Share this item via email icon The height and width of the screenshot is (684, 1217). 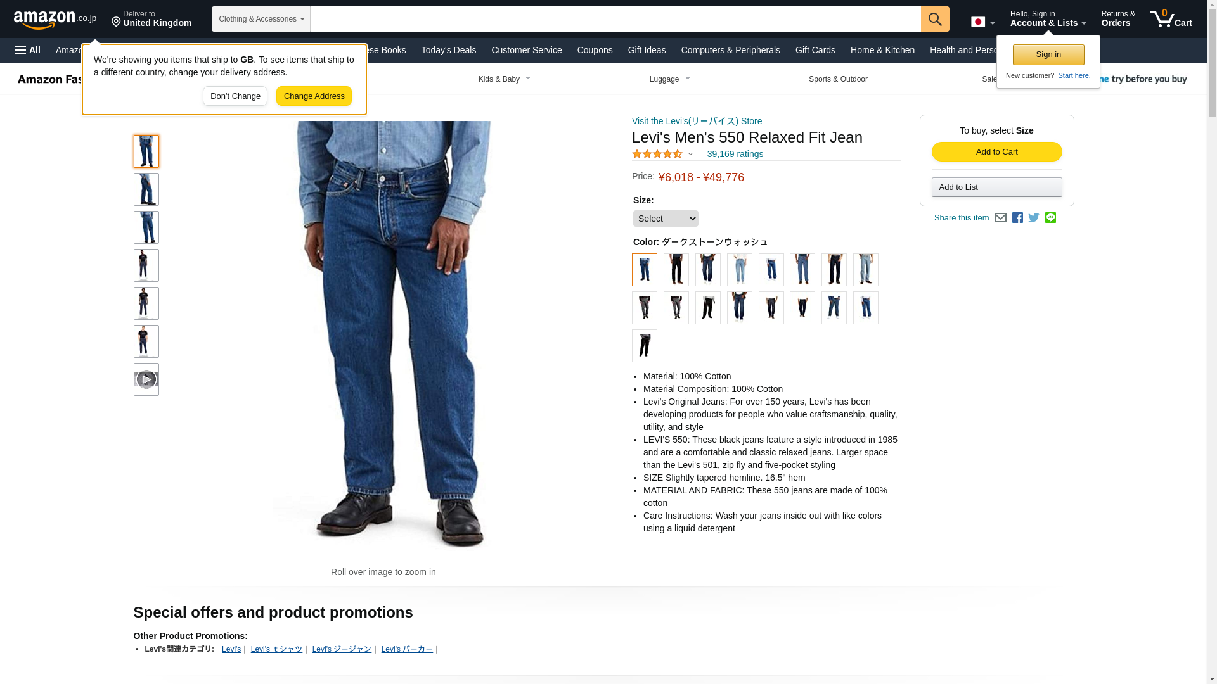tap(1000, 218)
